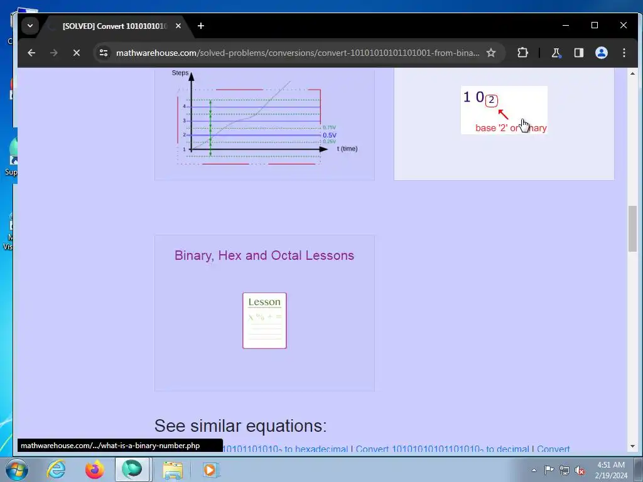The height and width of the screenshot is (482, 643).
Task: Click the vertical scrollbar thumb
Action: click(632, 228)
